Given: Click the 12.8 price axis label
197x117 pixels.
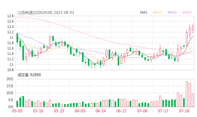Looking at the screenshot, I should (10, 16).
